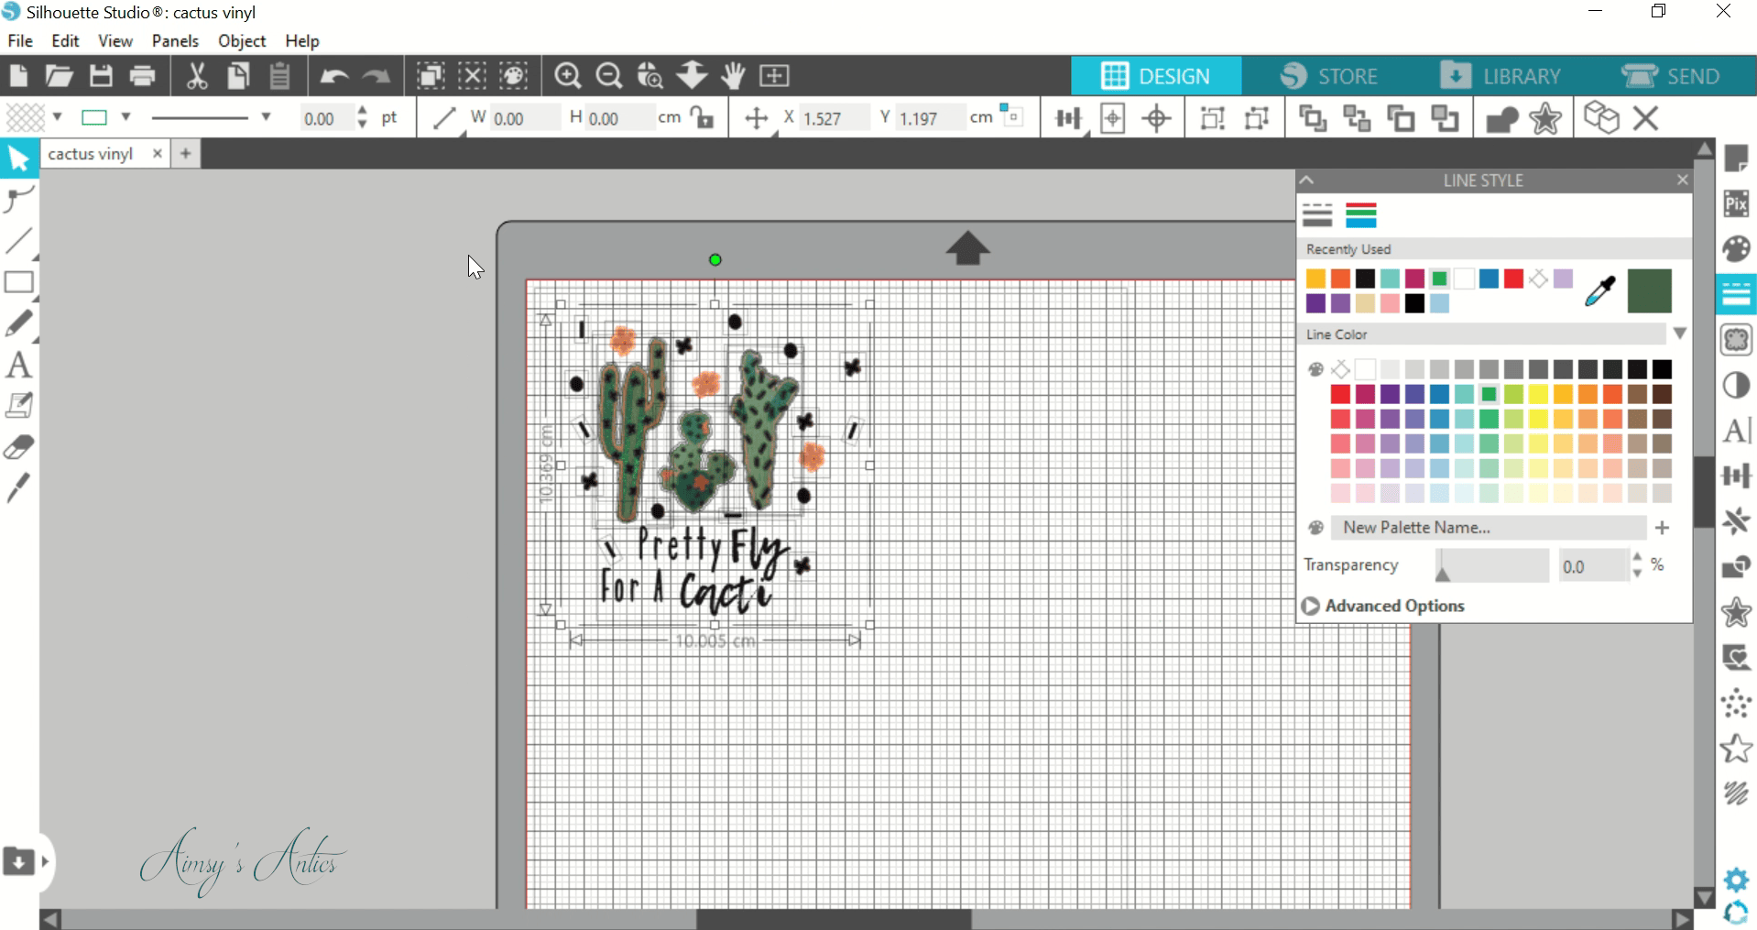Expand the Line Color palette menu arrow

coord(1679,334)
